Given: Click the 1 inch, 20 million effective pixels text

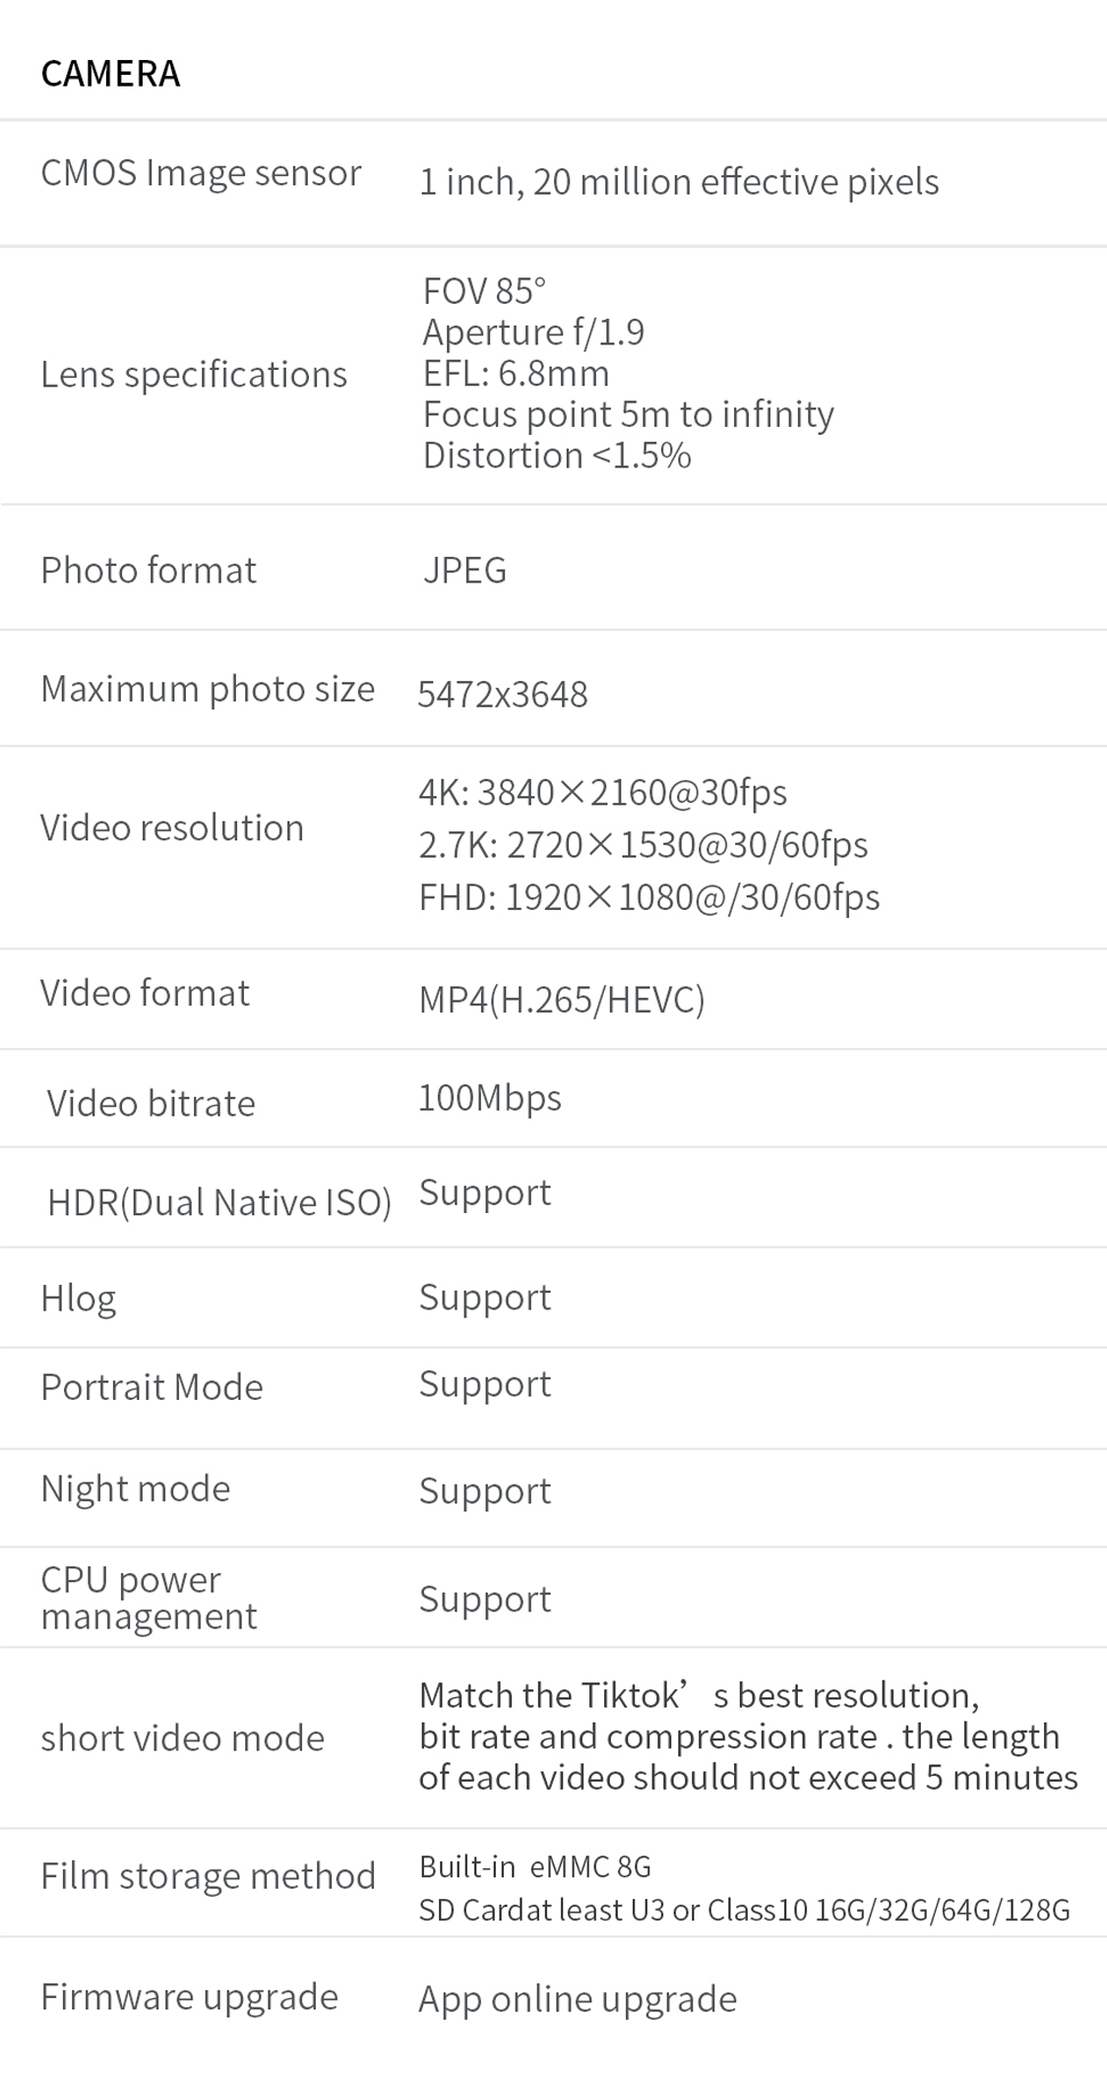Looking at the screenshot, I should click(679, 182).
